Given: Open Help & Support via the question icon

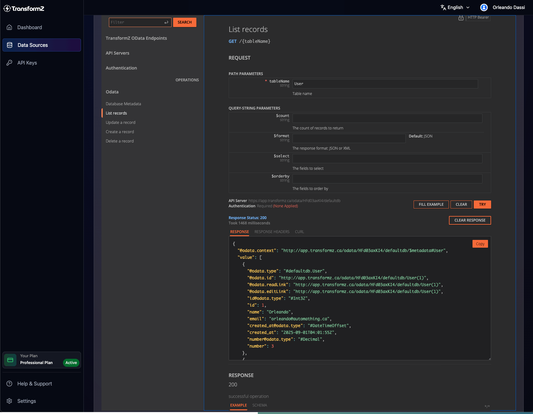Looking at the screenshot, I should tap(9, 384).
